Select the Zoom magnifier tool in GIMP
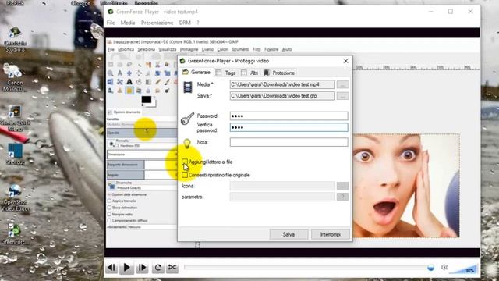Image resolution: width=499 pixels, height=281 pixels. (x=111, y=73)
